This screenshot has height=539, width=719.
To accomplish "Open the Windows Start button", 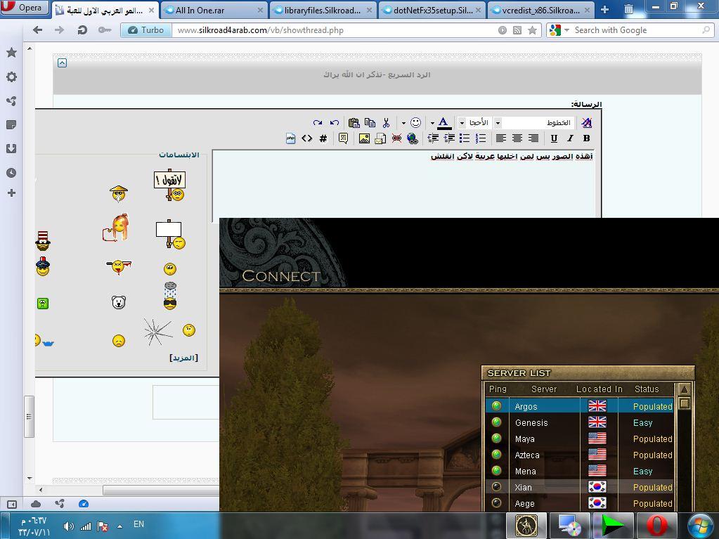I will tap(700, 526).
